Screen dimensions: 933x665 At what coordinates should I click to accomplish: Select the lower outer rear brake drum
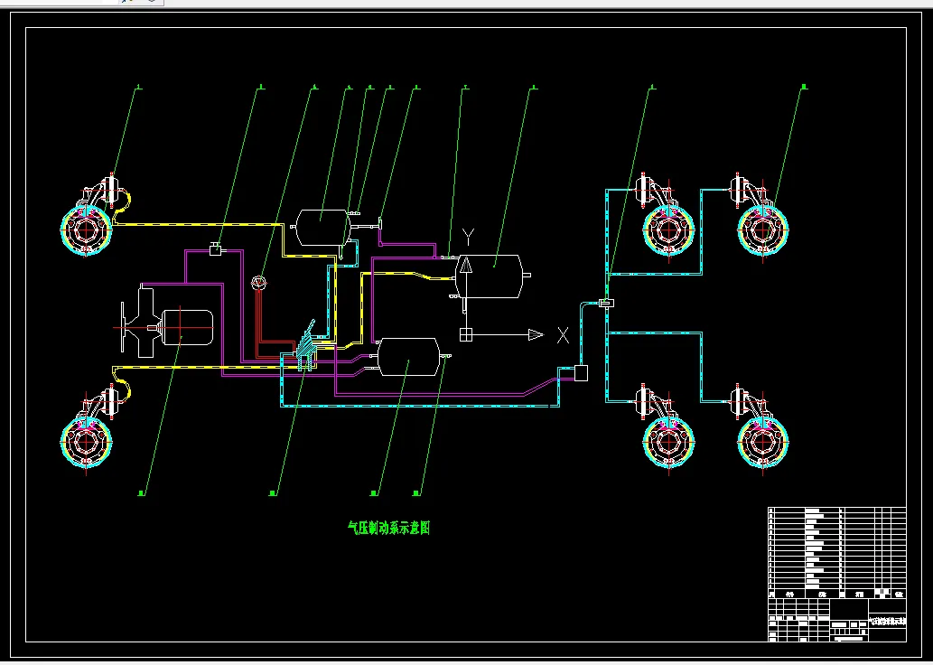[x=763, y=443]
